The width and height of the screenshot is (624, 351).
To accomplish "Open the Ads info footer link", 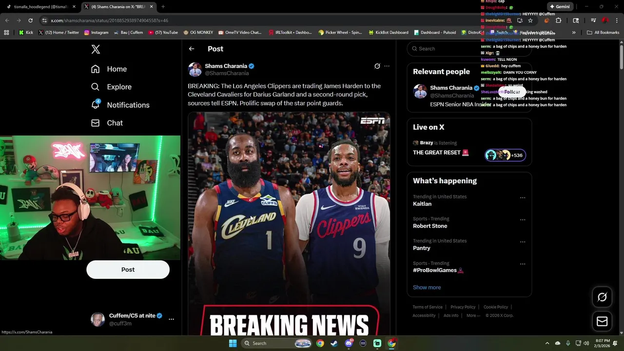I will click(x=451, y=315).
